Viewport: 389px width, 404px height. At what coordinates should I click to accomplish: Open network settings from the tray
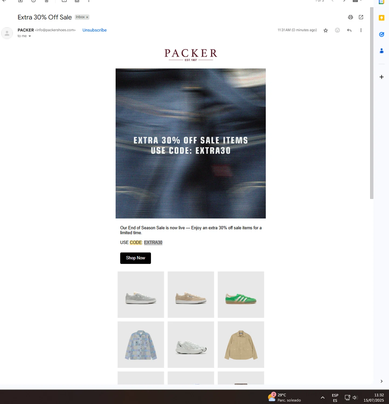[347, 398]
